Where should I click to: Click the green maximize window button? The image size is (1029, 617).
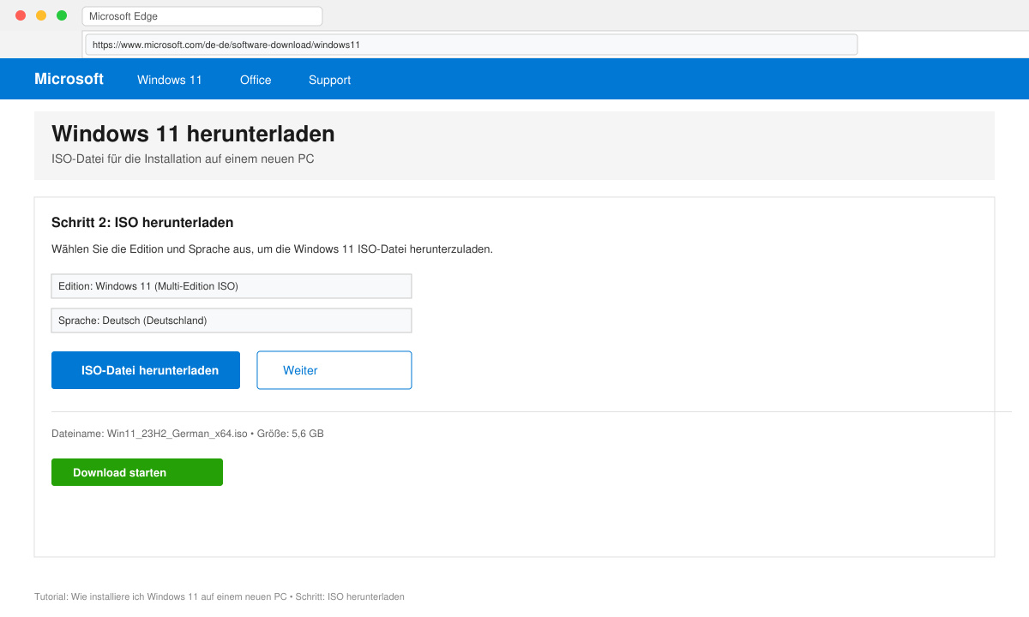tap(62, 15)
